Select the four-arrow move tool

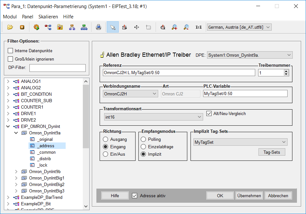(x=137, y=27)
